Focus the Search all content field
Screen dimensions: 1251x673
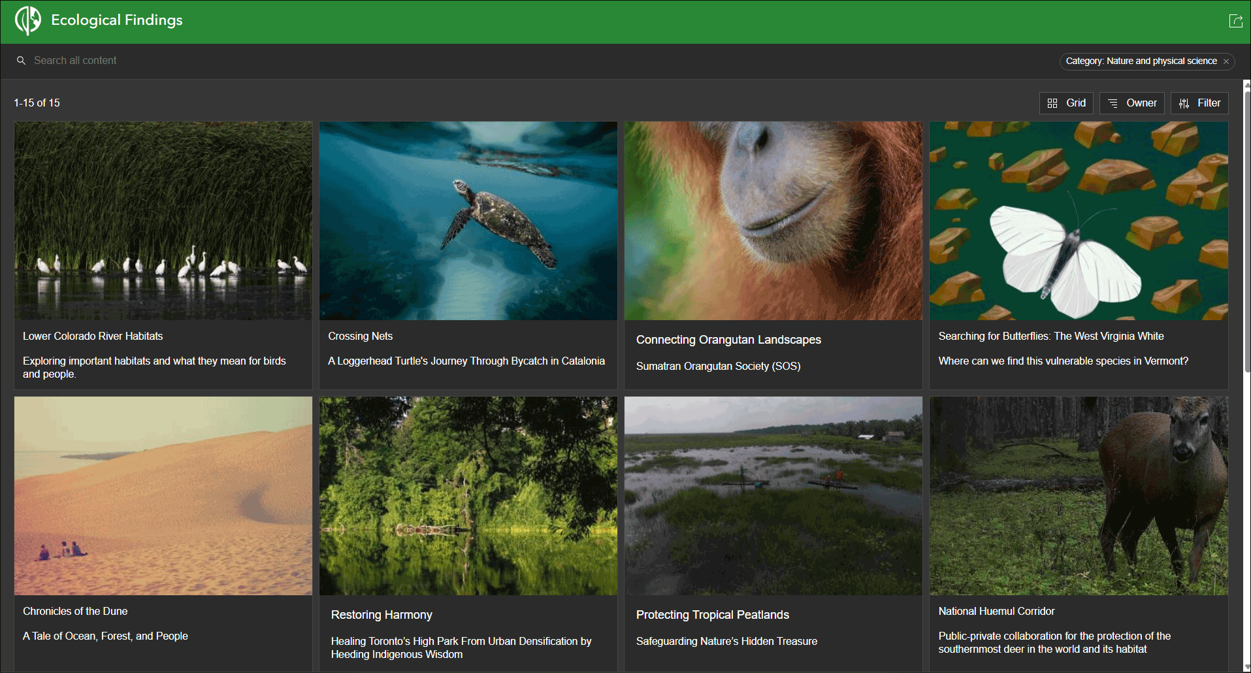75,60
